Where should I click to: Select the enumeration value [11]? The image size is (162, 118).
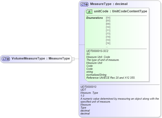click(x=108, y=30)
